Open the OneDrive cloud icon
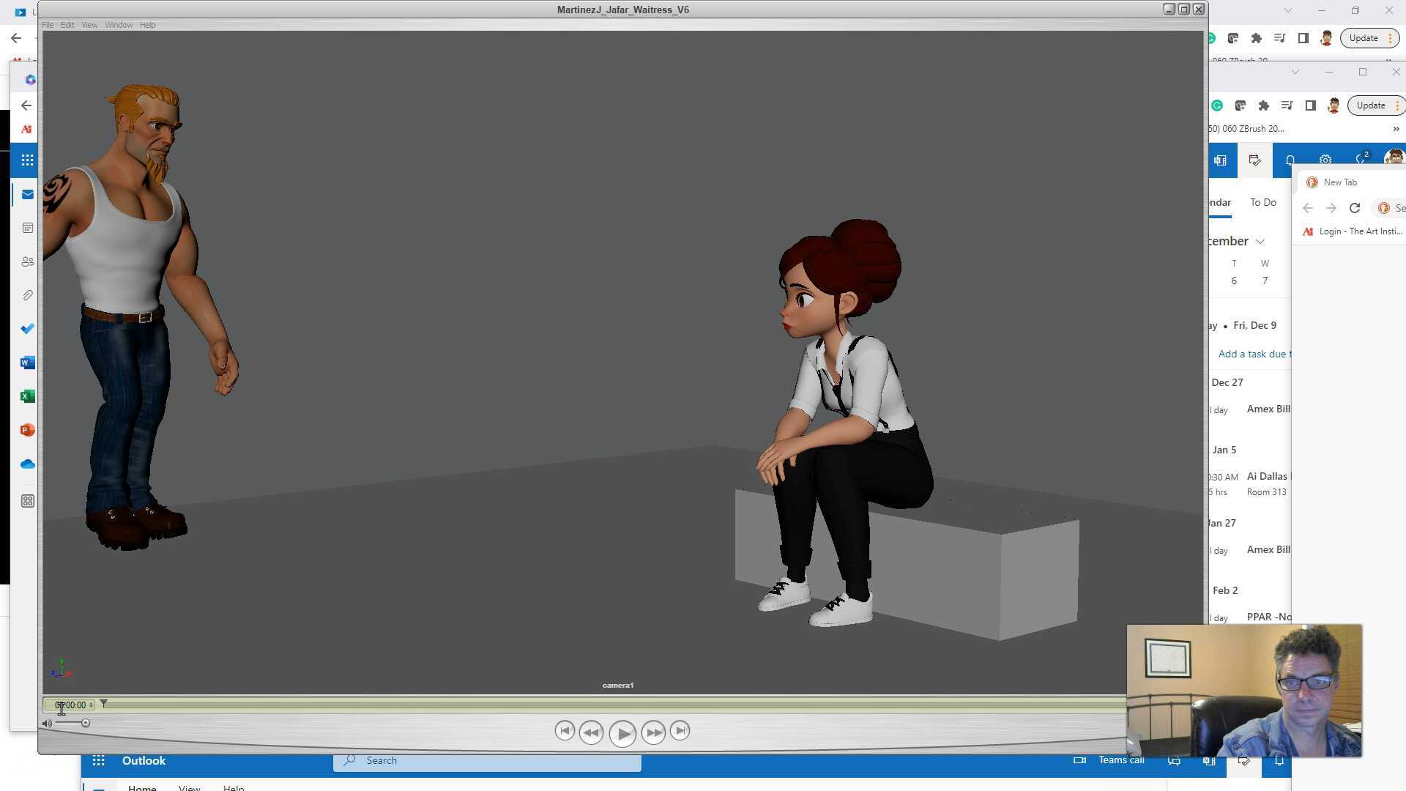The image size is (1406, 791). click(28, 464)
